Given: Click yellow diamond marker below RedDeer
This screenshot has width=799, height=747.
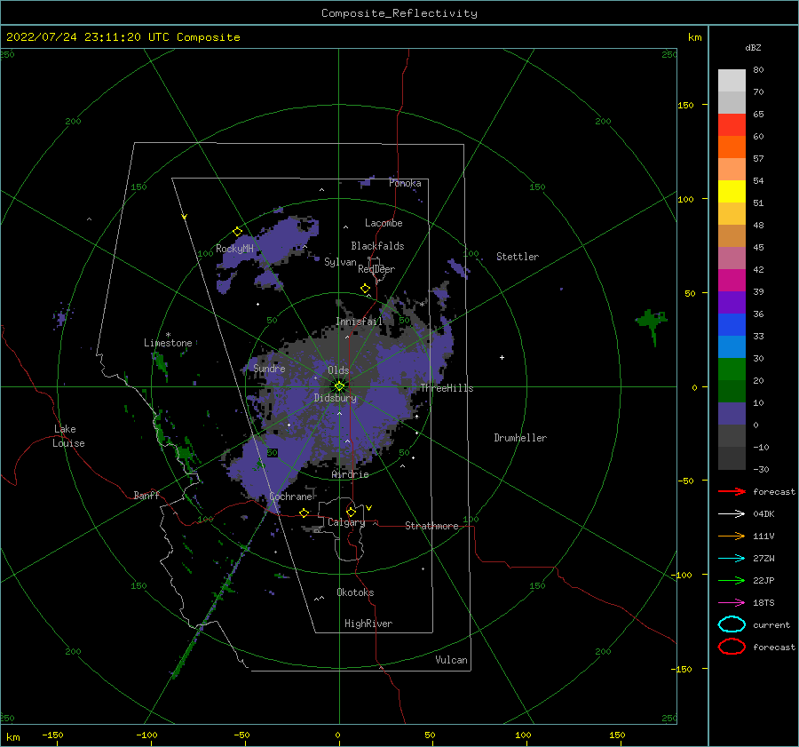Looking at the screenshot, I should 366,288.
